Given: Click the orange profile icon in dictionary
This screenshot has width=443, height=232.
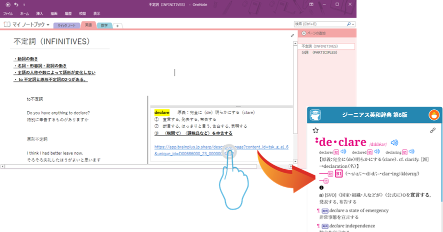Looking at the screenshot, I should click(434, 115).
